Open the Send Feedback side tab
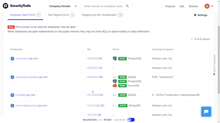Viewport: 220px width, 123px height. 214,65
